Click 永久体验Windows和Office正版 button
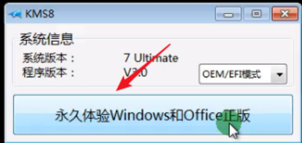This screenshot has width=302, height=143. [153, 115]
